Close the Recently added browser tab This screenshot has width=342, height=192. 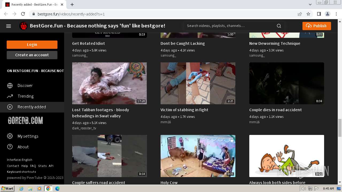(x=62, y=5)
